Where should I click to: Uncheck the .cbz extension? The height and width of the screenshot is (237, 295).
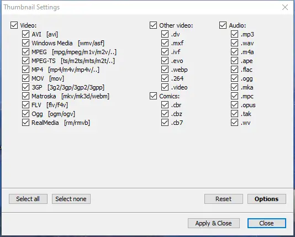pyautogui.click(x=165, y=114)
